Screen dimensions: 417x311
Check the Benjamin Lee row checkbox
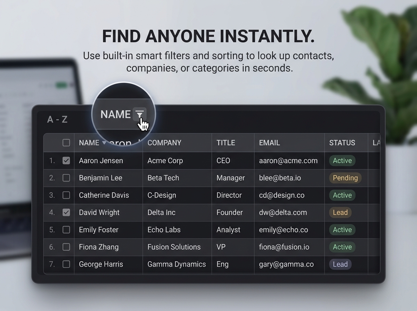(x=66, y=178)
